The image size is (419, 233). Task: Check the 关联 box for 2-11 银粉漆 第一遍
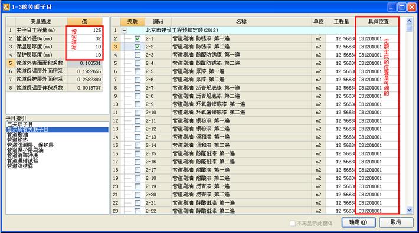coord(138,121)
